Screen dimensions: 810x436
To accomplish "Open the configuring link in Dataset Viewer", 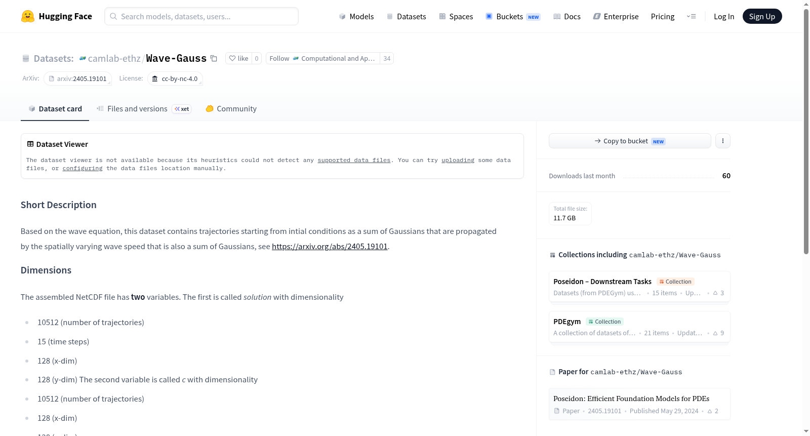I will click(x=83, y=168).
